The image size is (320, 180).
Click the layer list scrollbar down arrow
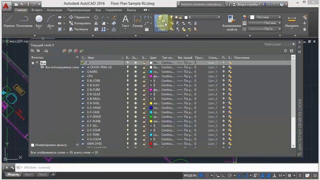[x=293, y=145]
